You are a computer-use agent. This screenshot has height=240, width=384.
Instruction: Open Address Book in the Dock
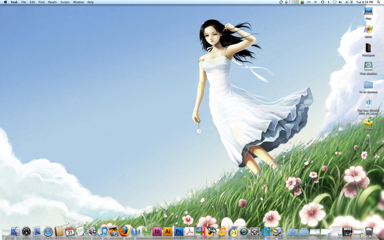click(x=59, y=232)
